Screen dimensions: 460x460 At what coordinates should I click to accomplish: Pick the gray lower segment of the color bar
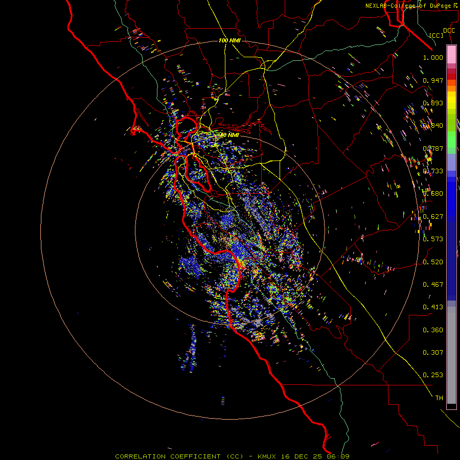[451, 355]
